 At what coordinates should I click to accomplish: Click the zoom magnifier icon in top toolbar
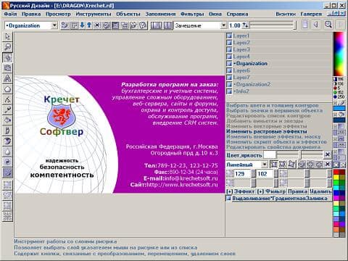[328, 25]
